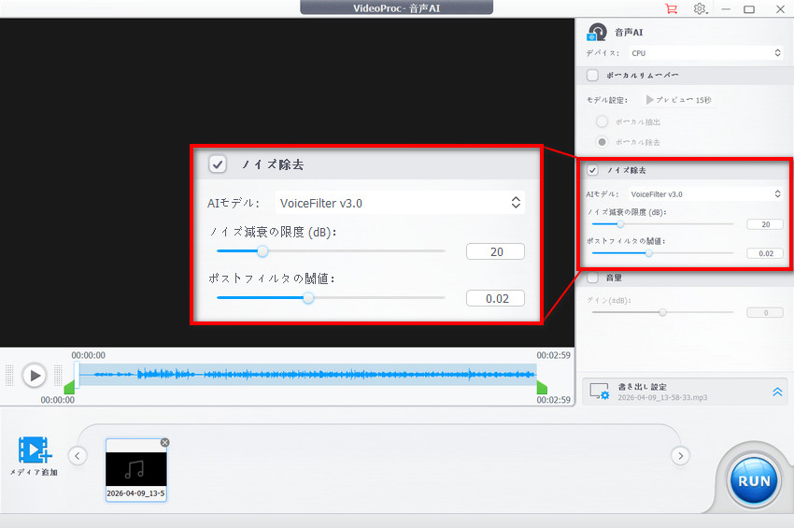Play the audio preview
794x528 pixels.
click(x=35, y=376)
